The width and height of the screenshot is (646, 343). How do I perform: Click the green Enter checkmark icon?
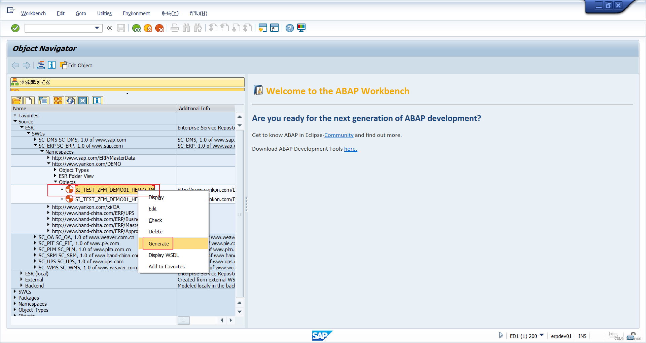pyautogui.click(x=15, y=28)
